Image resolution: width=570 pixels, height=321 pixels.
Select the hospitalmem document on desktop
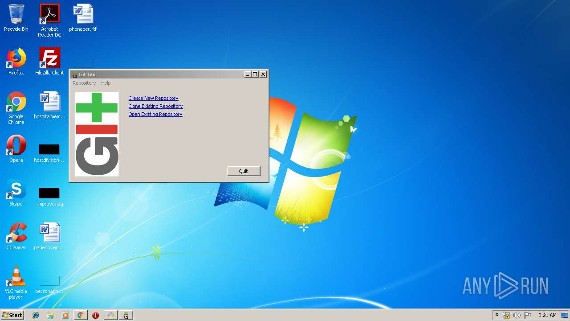click(49, 105)
